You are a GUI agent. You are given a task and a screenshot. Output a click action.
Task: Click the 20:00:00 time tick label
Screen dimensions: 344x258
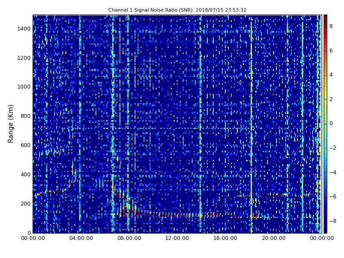(273, 238)
